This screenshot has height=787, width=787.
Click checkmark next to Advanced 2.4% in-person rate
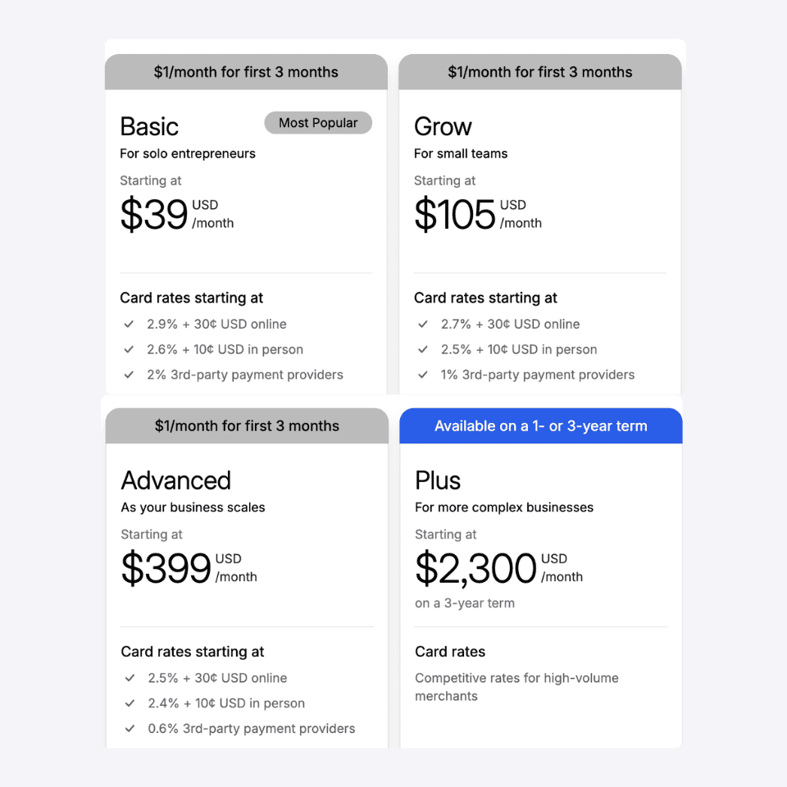(130, 703)
